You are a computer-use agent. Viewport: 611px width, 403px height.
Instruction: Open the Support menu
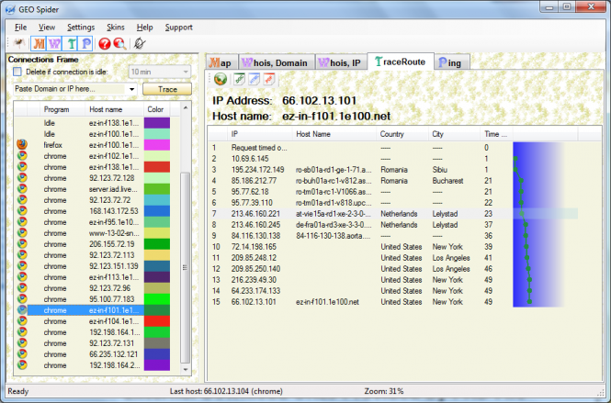coord(178,28)
